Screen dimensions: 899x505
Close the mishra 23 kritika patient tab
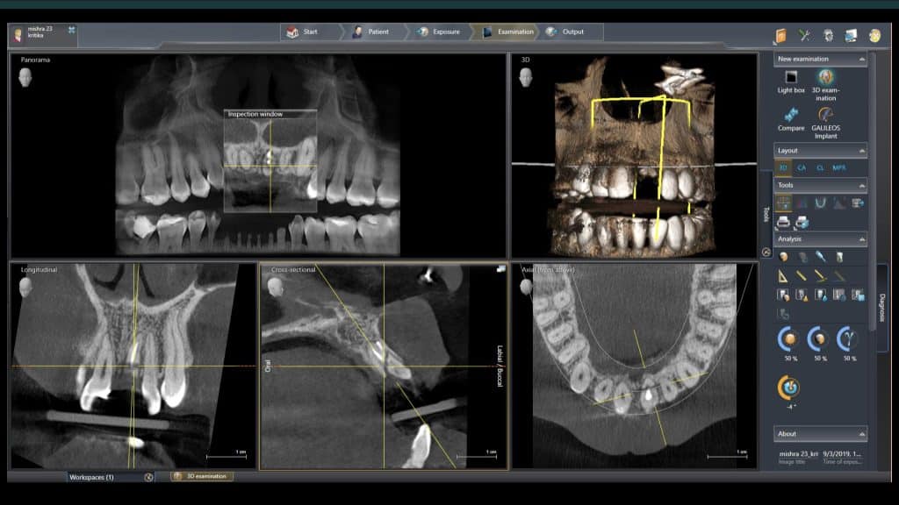point(72,30)
